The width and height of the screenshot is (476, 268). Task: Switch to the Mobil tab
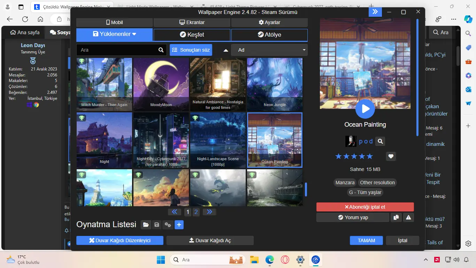[x=115, y=22]
